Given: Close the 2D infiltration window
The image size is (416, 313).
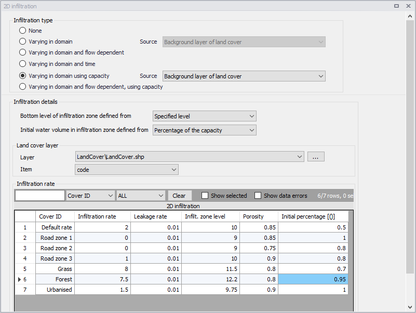Looking at the screenshot, I should pos(408,6).
